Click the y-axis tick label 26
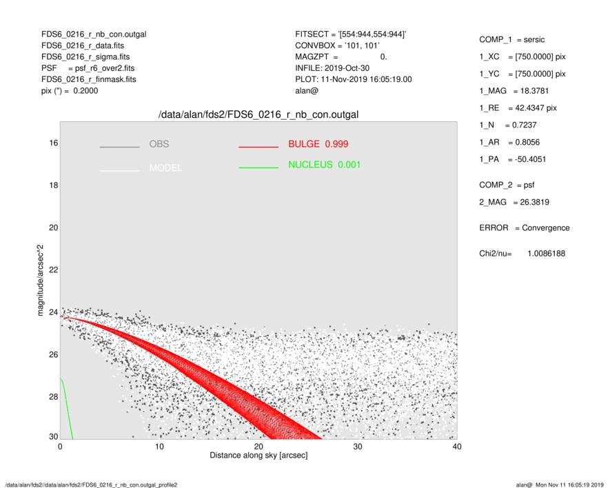Viewport: 610px width, 488px height. tap(53, 354)
